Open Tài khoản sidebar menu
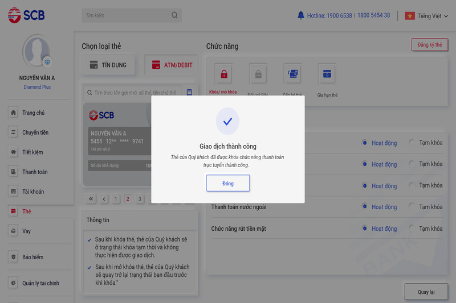Image resolution: width=456 pixels, height=303 pixels. click(33, 192)
